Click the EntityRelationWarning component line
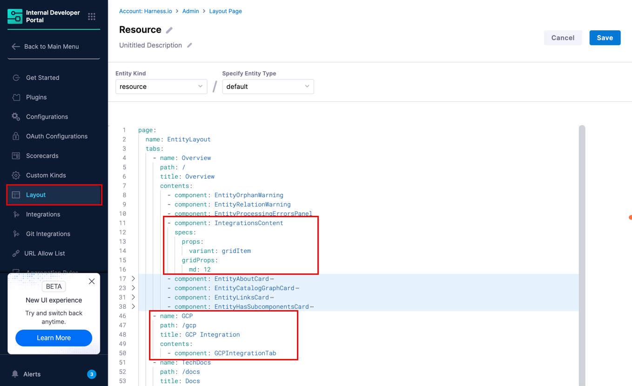Image resolution: width=632 pixels, height=386 pixels. pyautogui.click(x=229, y=205)
